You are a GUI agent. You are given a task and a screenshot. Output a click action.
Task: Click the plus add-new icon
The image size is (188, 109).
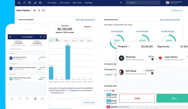tap(121, 3)
